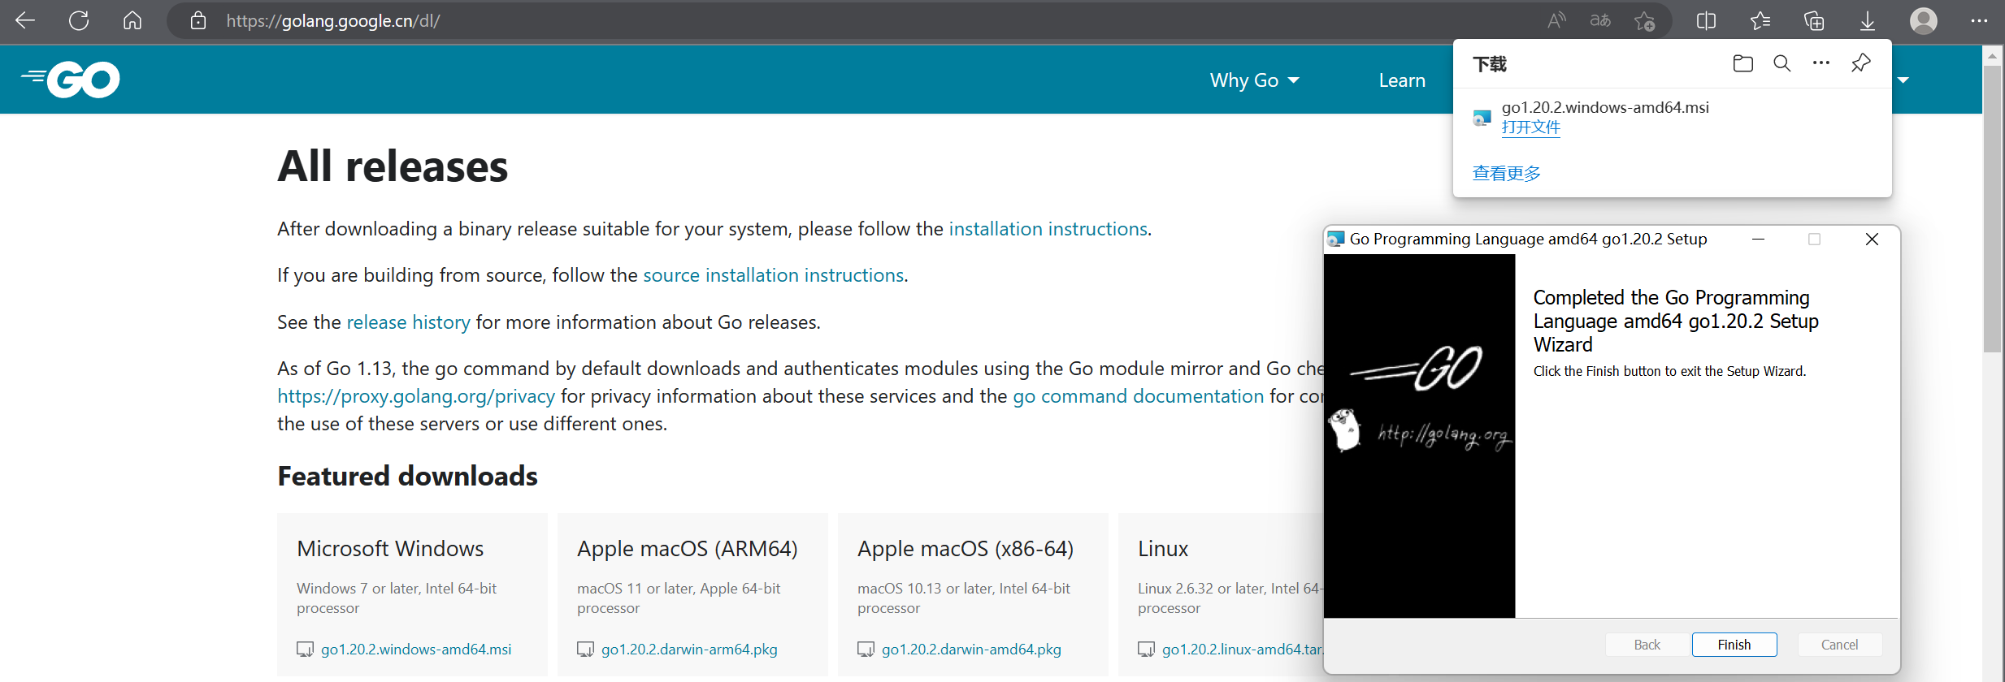This screenshot has width=2005, height=682.
Task: Click the Apple macOS (ARM64) card title
Action: point(688,549)
